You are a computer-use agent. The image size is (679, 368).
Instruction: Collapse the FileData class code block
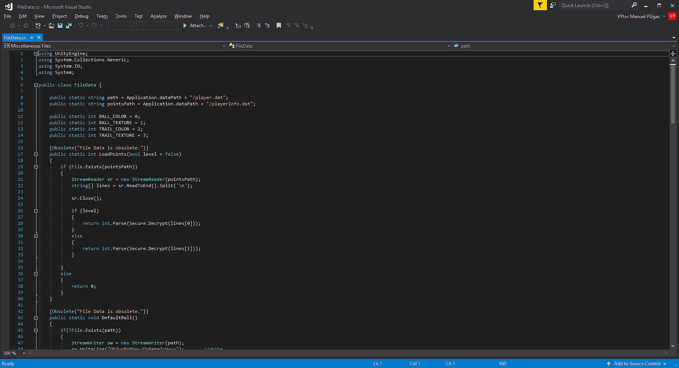pos(36,85)
